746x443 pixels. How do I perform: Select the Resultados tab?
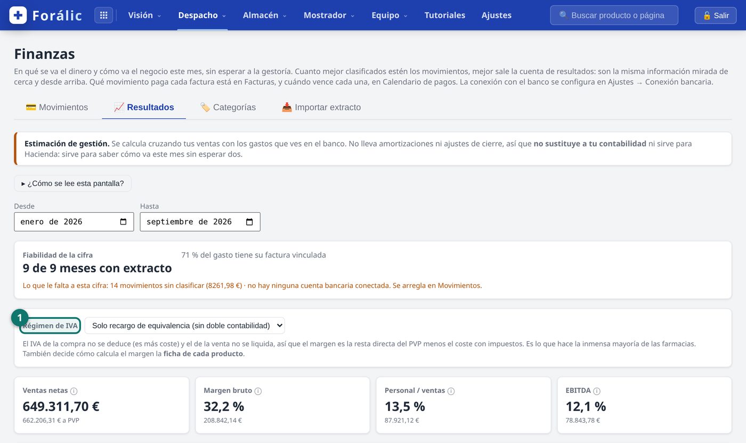point(144,107)
